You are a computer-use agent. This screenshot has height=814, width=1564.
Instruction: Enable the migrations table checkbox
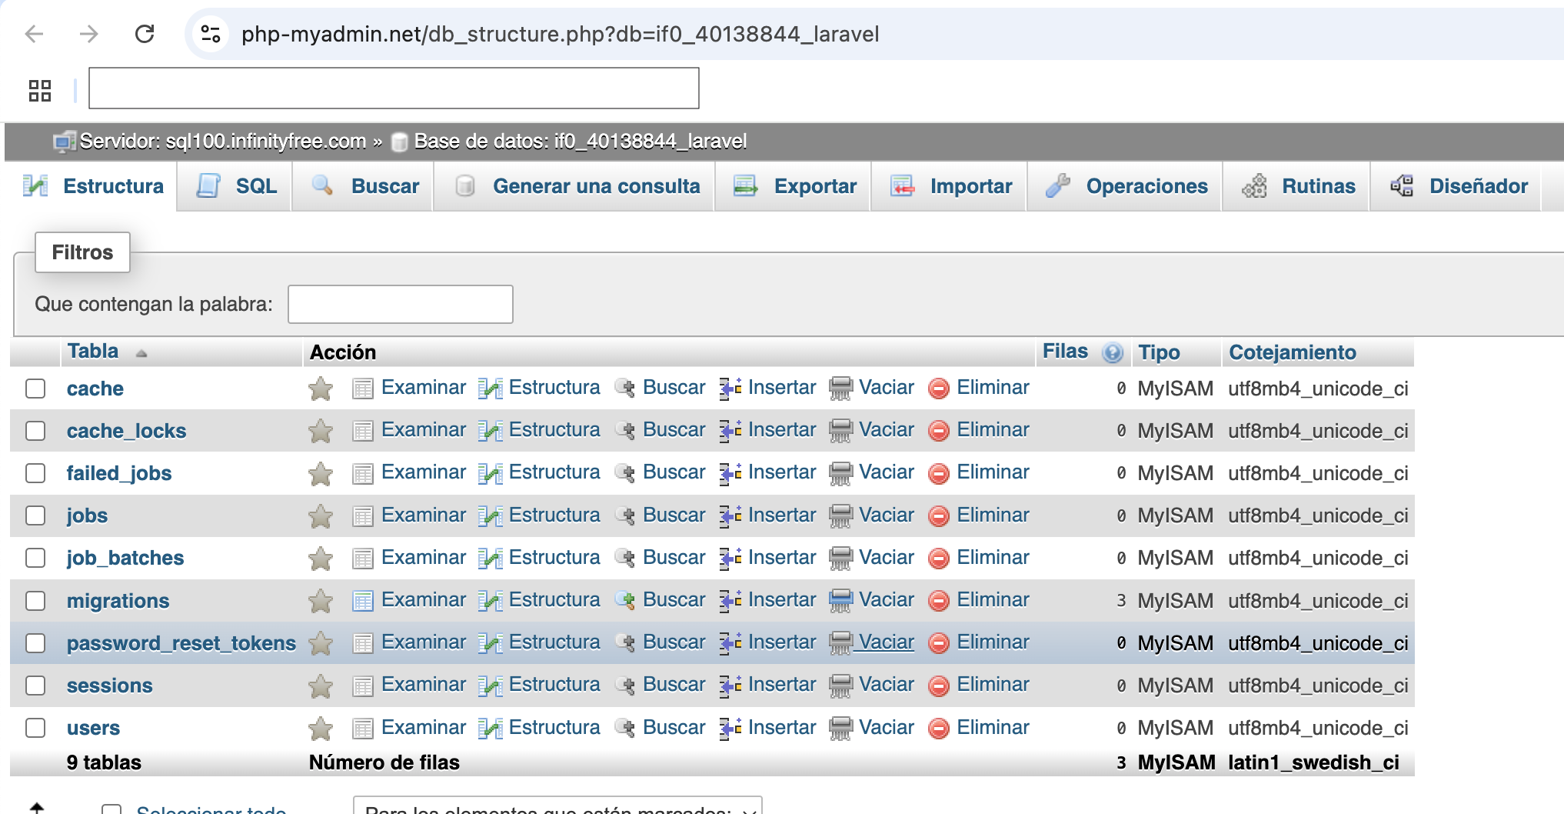[x=35, y=601]
